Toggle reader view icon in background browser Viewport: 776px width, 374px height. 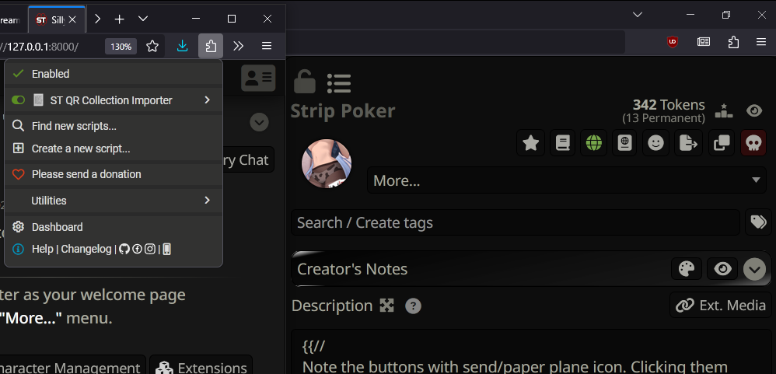[704, 42]
